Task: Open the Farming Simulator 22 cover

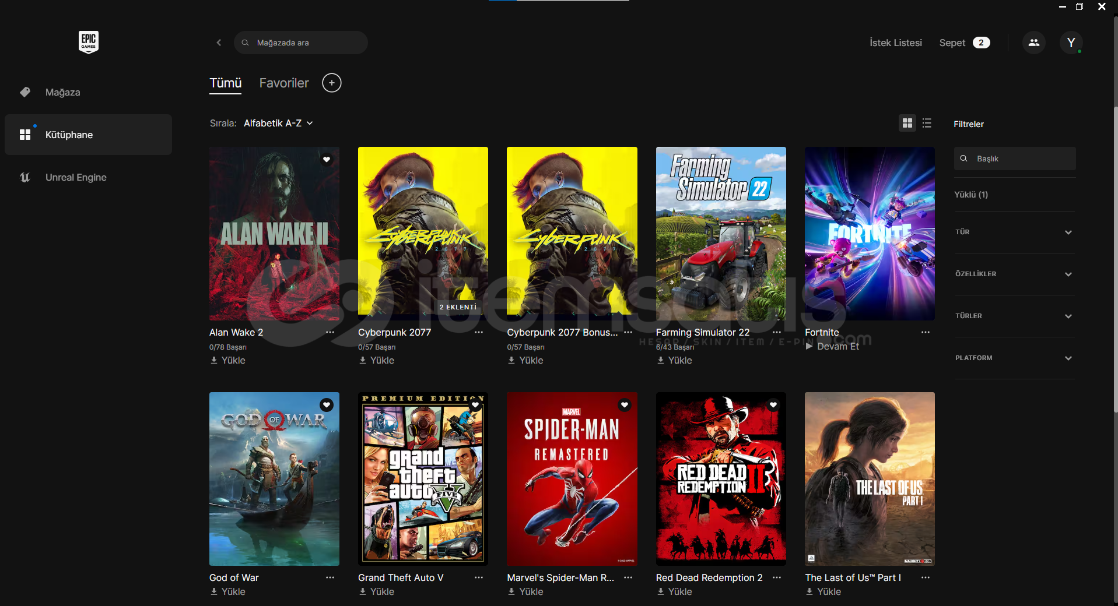Action: pos(721,233)
